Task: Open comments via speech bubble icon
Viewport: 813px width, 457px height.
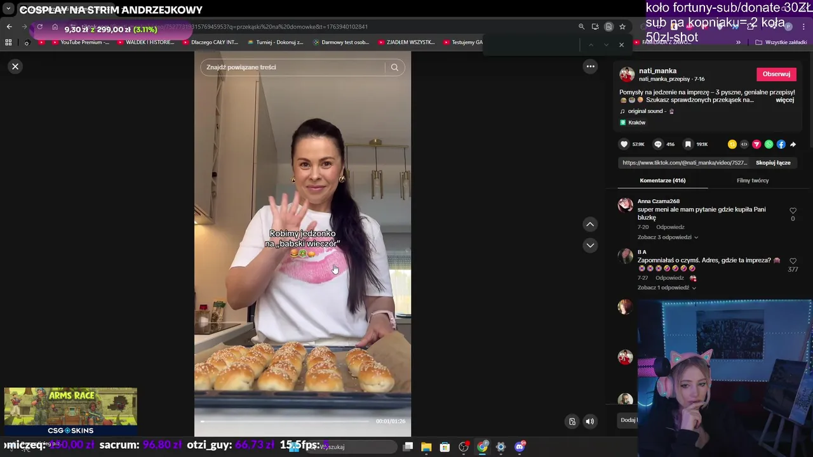Action: pos(658,144)
